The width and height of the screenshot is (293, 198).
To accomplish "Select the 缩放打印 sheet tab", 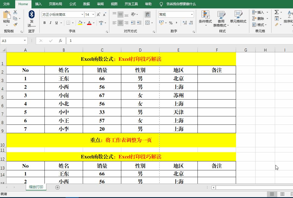I will [x=36, y=187].
